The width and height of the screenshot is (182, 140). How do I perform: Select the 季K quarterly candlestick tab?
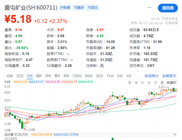pos(57,76)
